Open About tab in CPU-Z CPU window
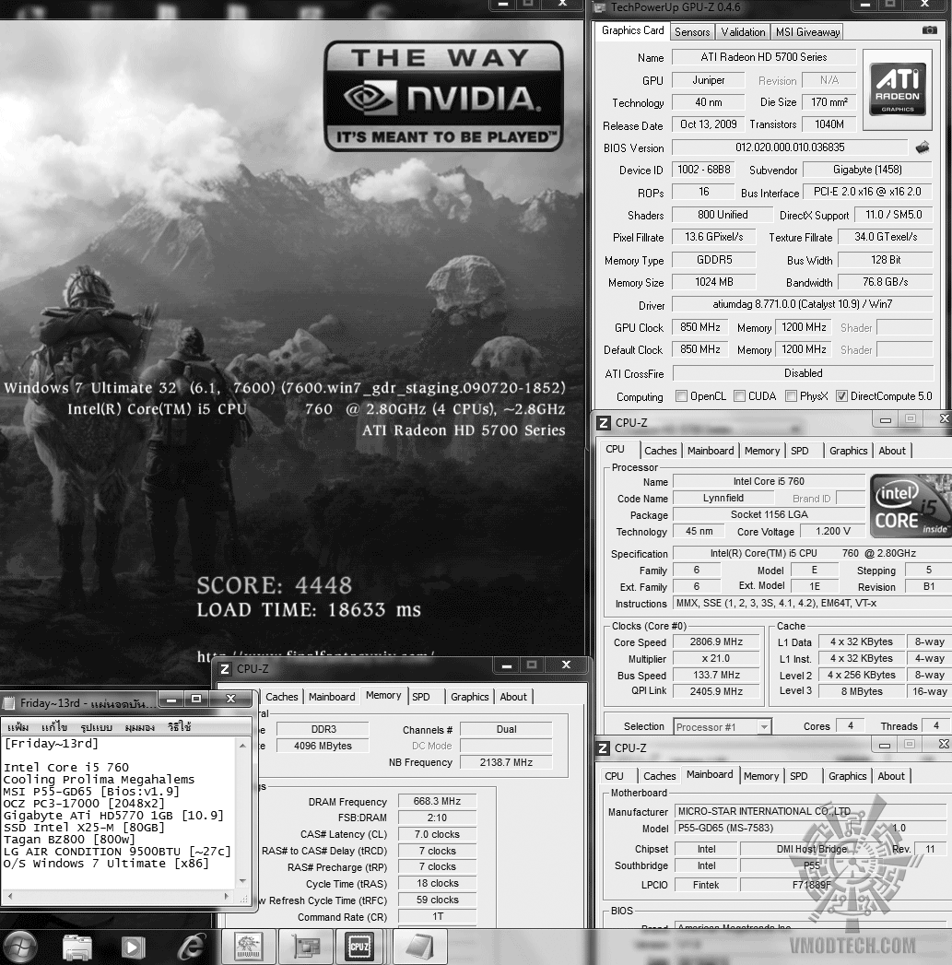Viewport: 952px width, 965px height. 892,451
